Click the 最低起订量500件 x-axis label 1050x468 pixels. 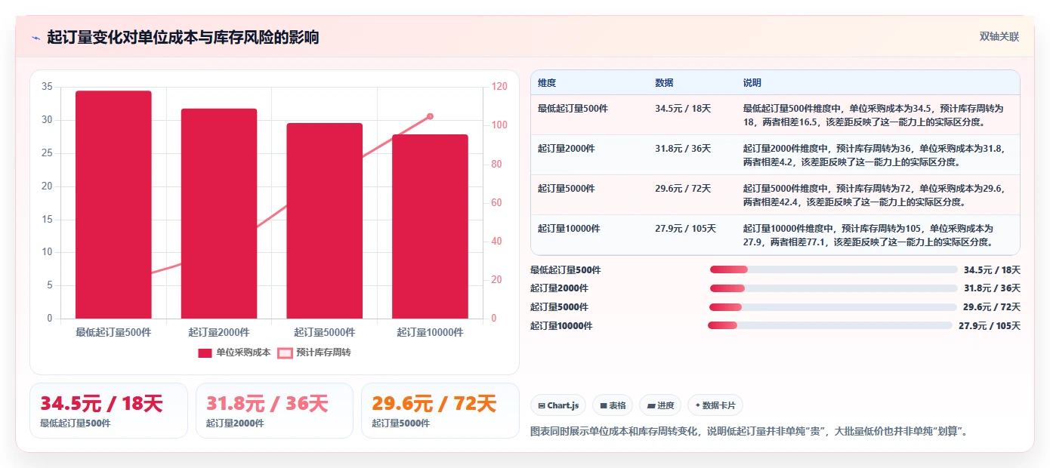click(x=113, y=332)
